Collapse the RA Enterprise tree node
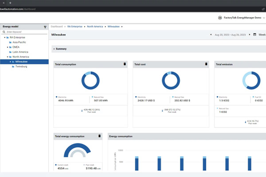 (x=5, y=38)
